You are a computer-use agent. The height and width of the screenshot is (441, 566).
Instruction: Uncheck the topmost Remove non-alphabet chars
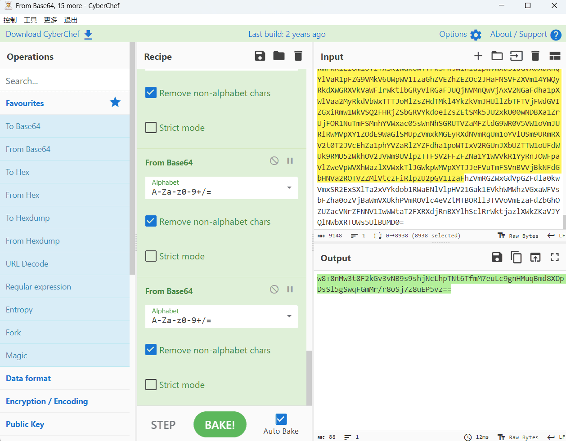coord(151,93)
